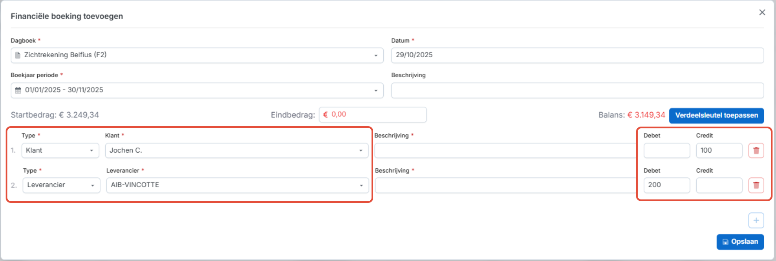The width and height of the screenshot is (776, 261).
Task: Close the Financiële boeking toevoegen dialog
Action: 762,13
